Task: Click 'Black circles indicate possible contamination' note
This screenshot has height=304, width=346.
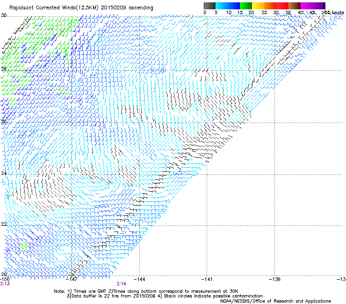Action: pos(213,296)
